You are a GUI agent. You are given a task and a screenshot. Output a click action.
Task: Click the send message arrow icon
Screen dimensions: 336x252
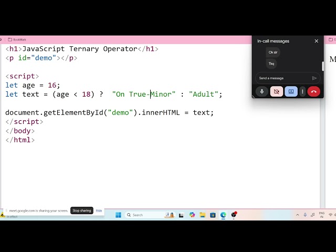(x=314, y=78)
